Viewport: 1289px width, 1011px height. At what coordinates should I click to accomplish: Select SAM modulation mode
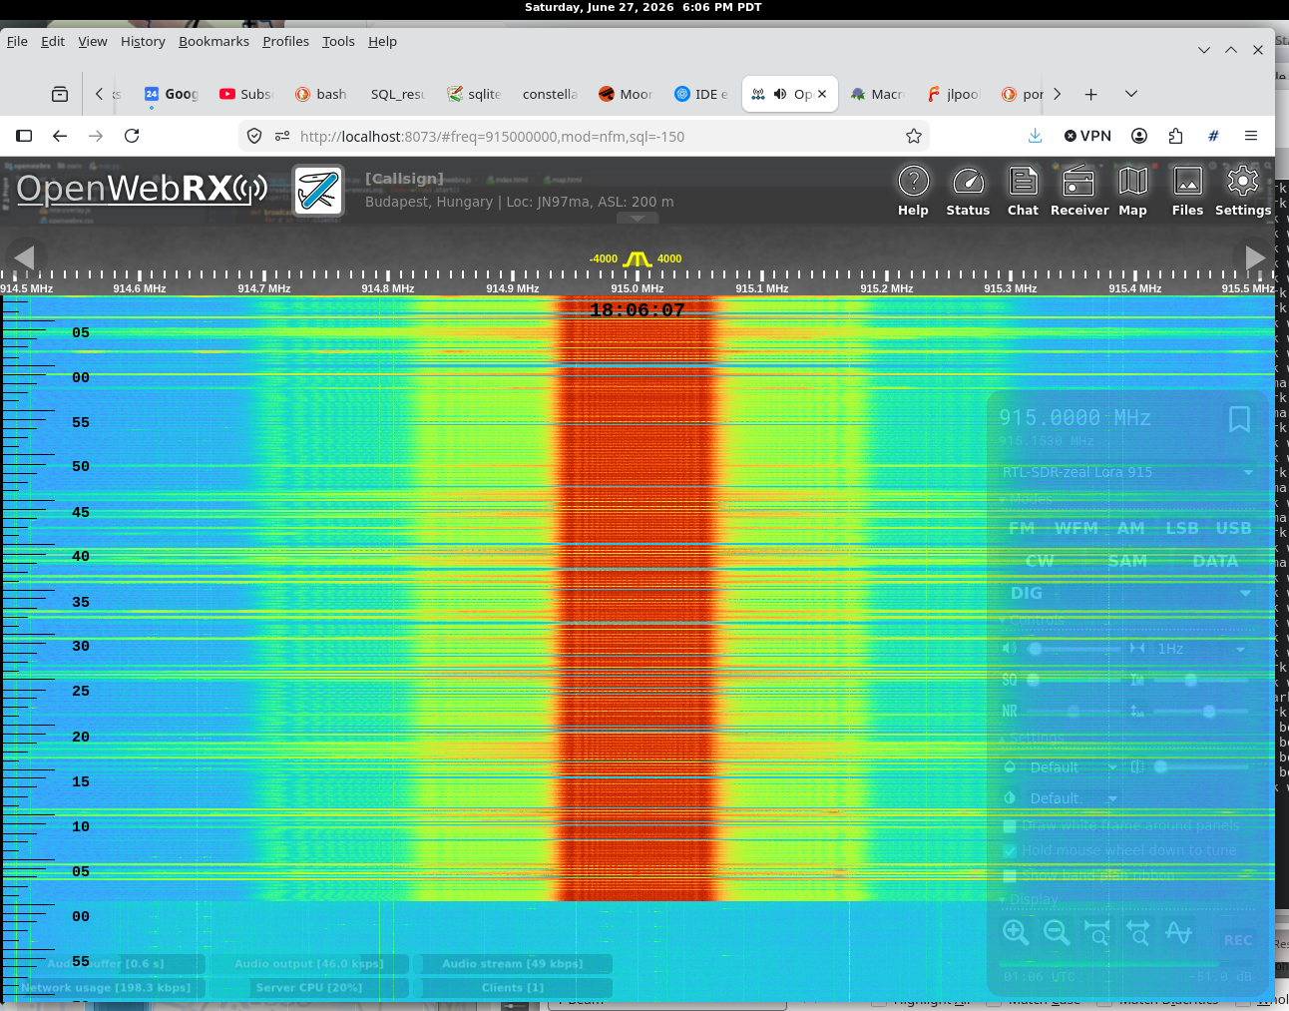point(1127,561)
